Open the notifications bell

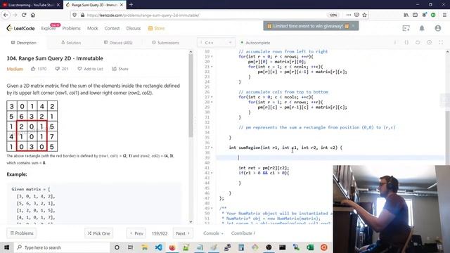(x=422, y=28)
